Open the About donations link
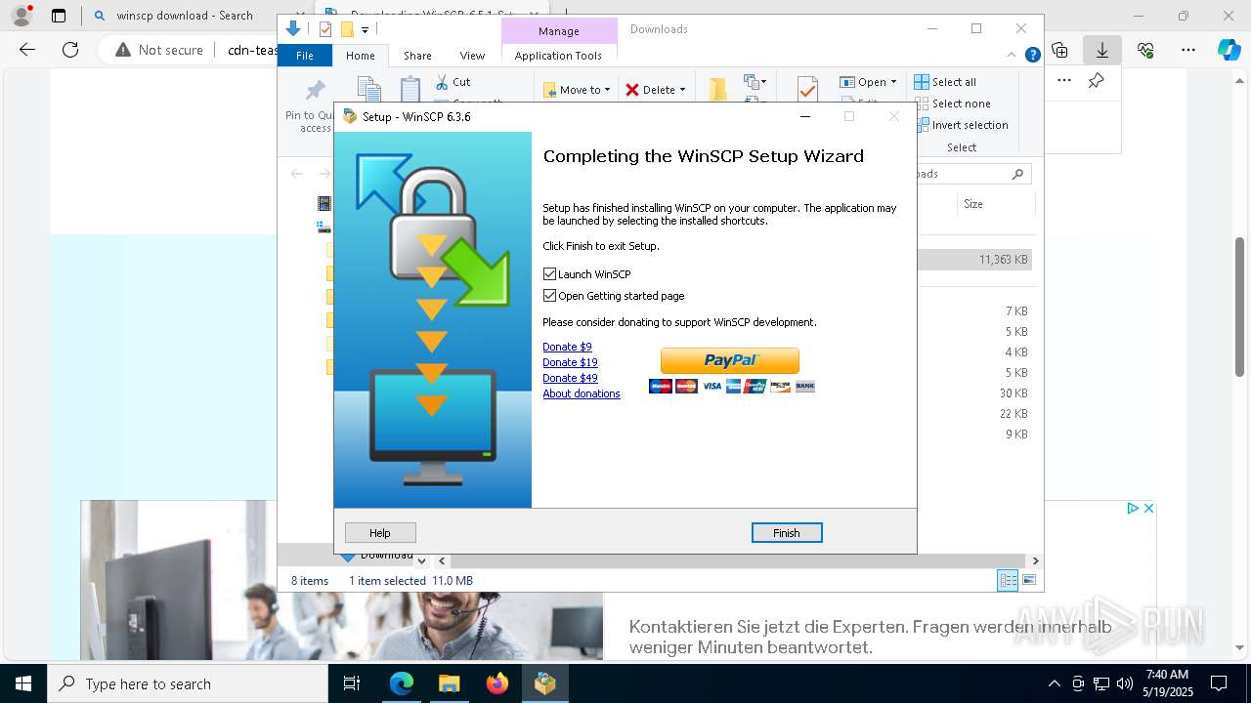The height and width of the screenshot is (703, 1251). coord(582,393)
